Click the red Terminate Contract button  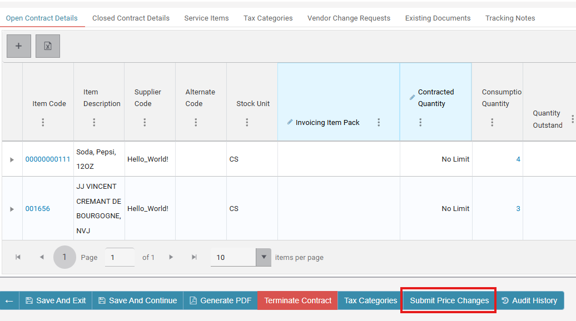(297, 301)
